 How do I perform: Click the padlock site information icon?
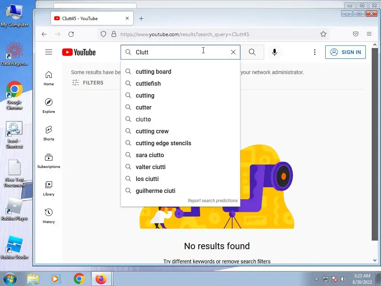pyautogui.click(x=114, y=34)
